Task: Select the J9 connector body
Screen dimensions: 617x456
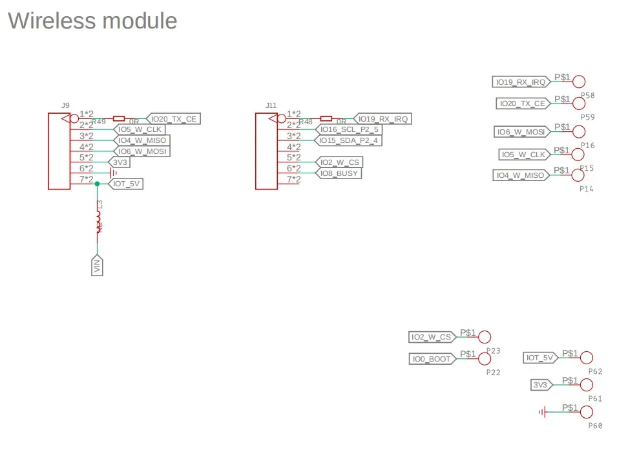Action: (59, 151)
